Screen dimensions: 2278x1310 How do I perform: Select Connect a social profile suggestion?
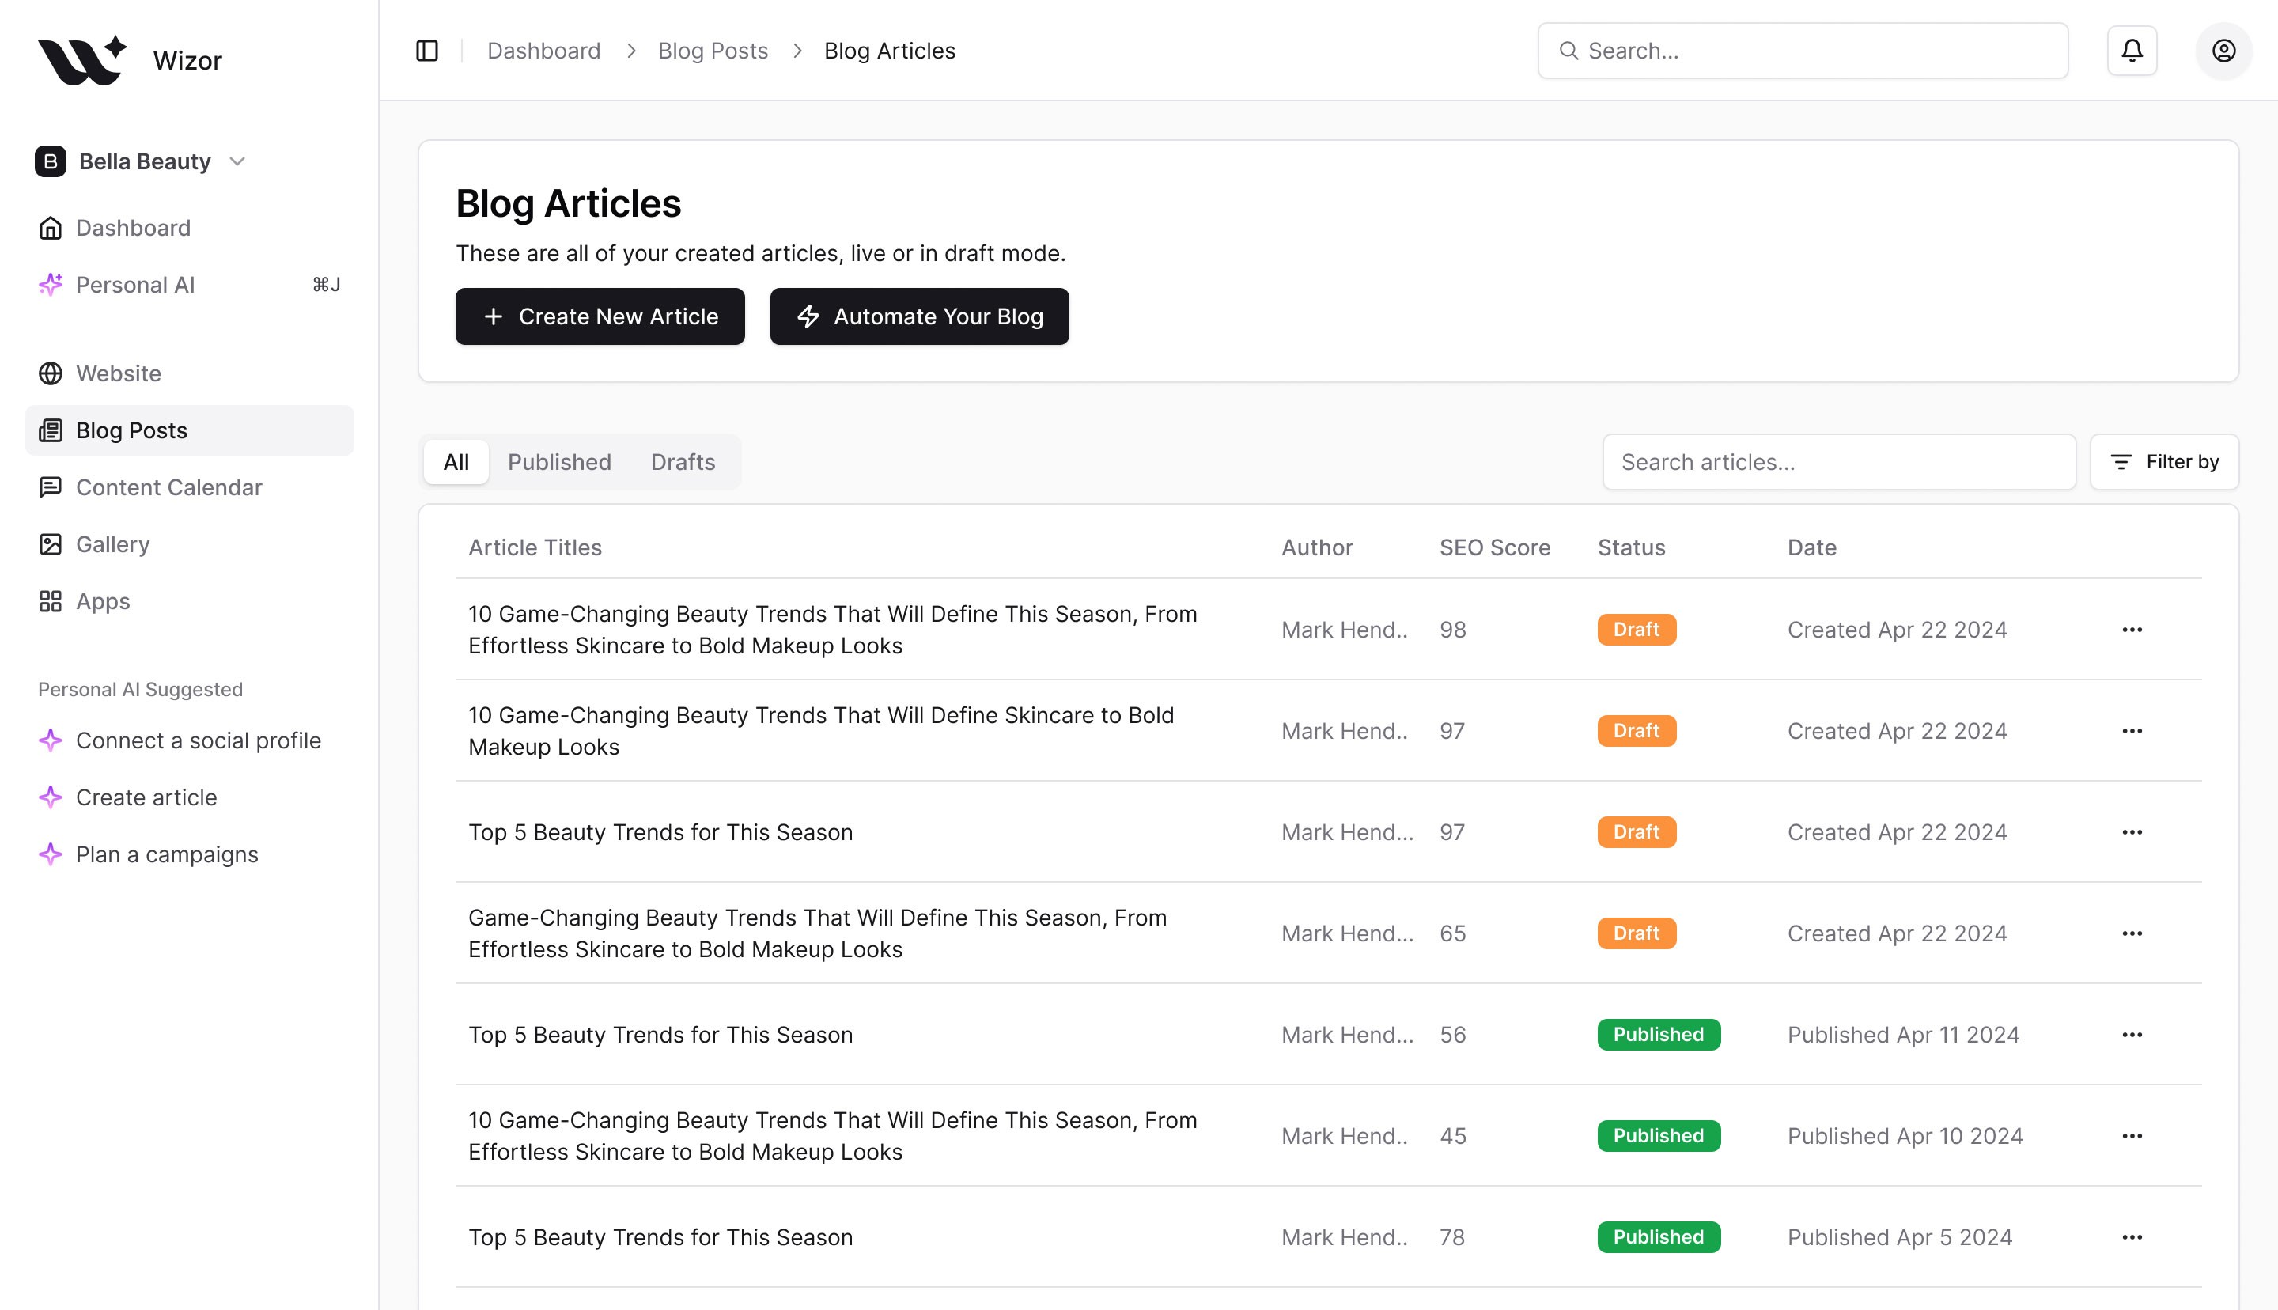(x=198, y=740)
